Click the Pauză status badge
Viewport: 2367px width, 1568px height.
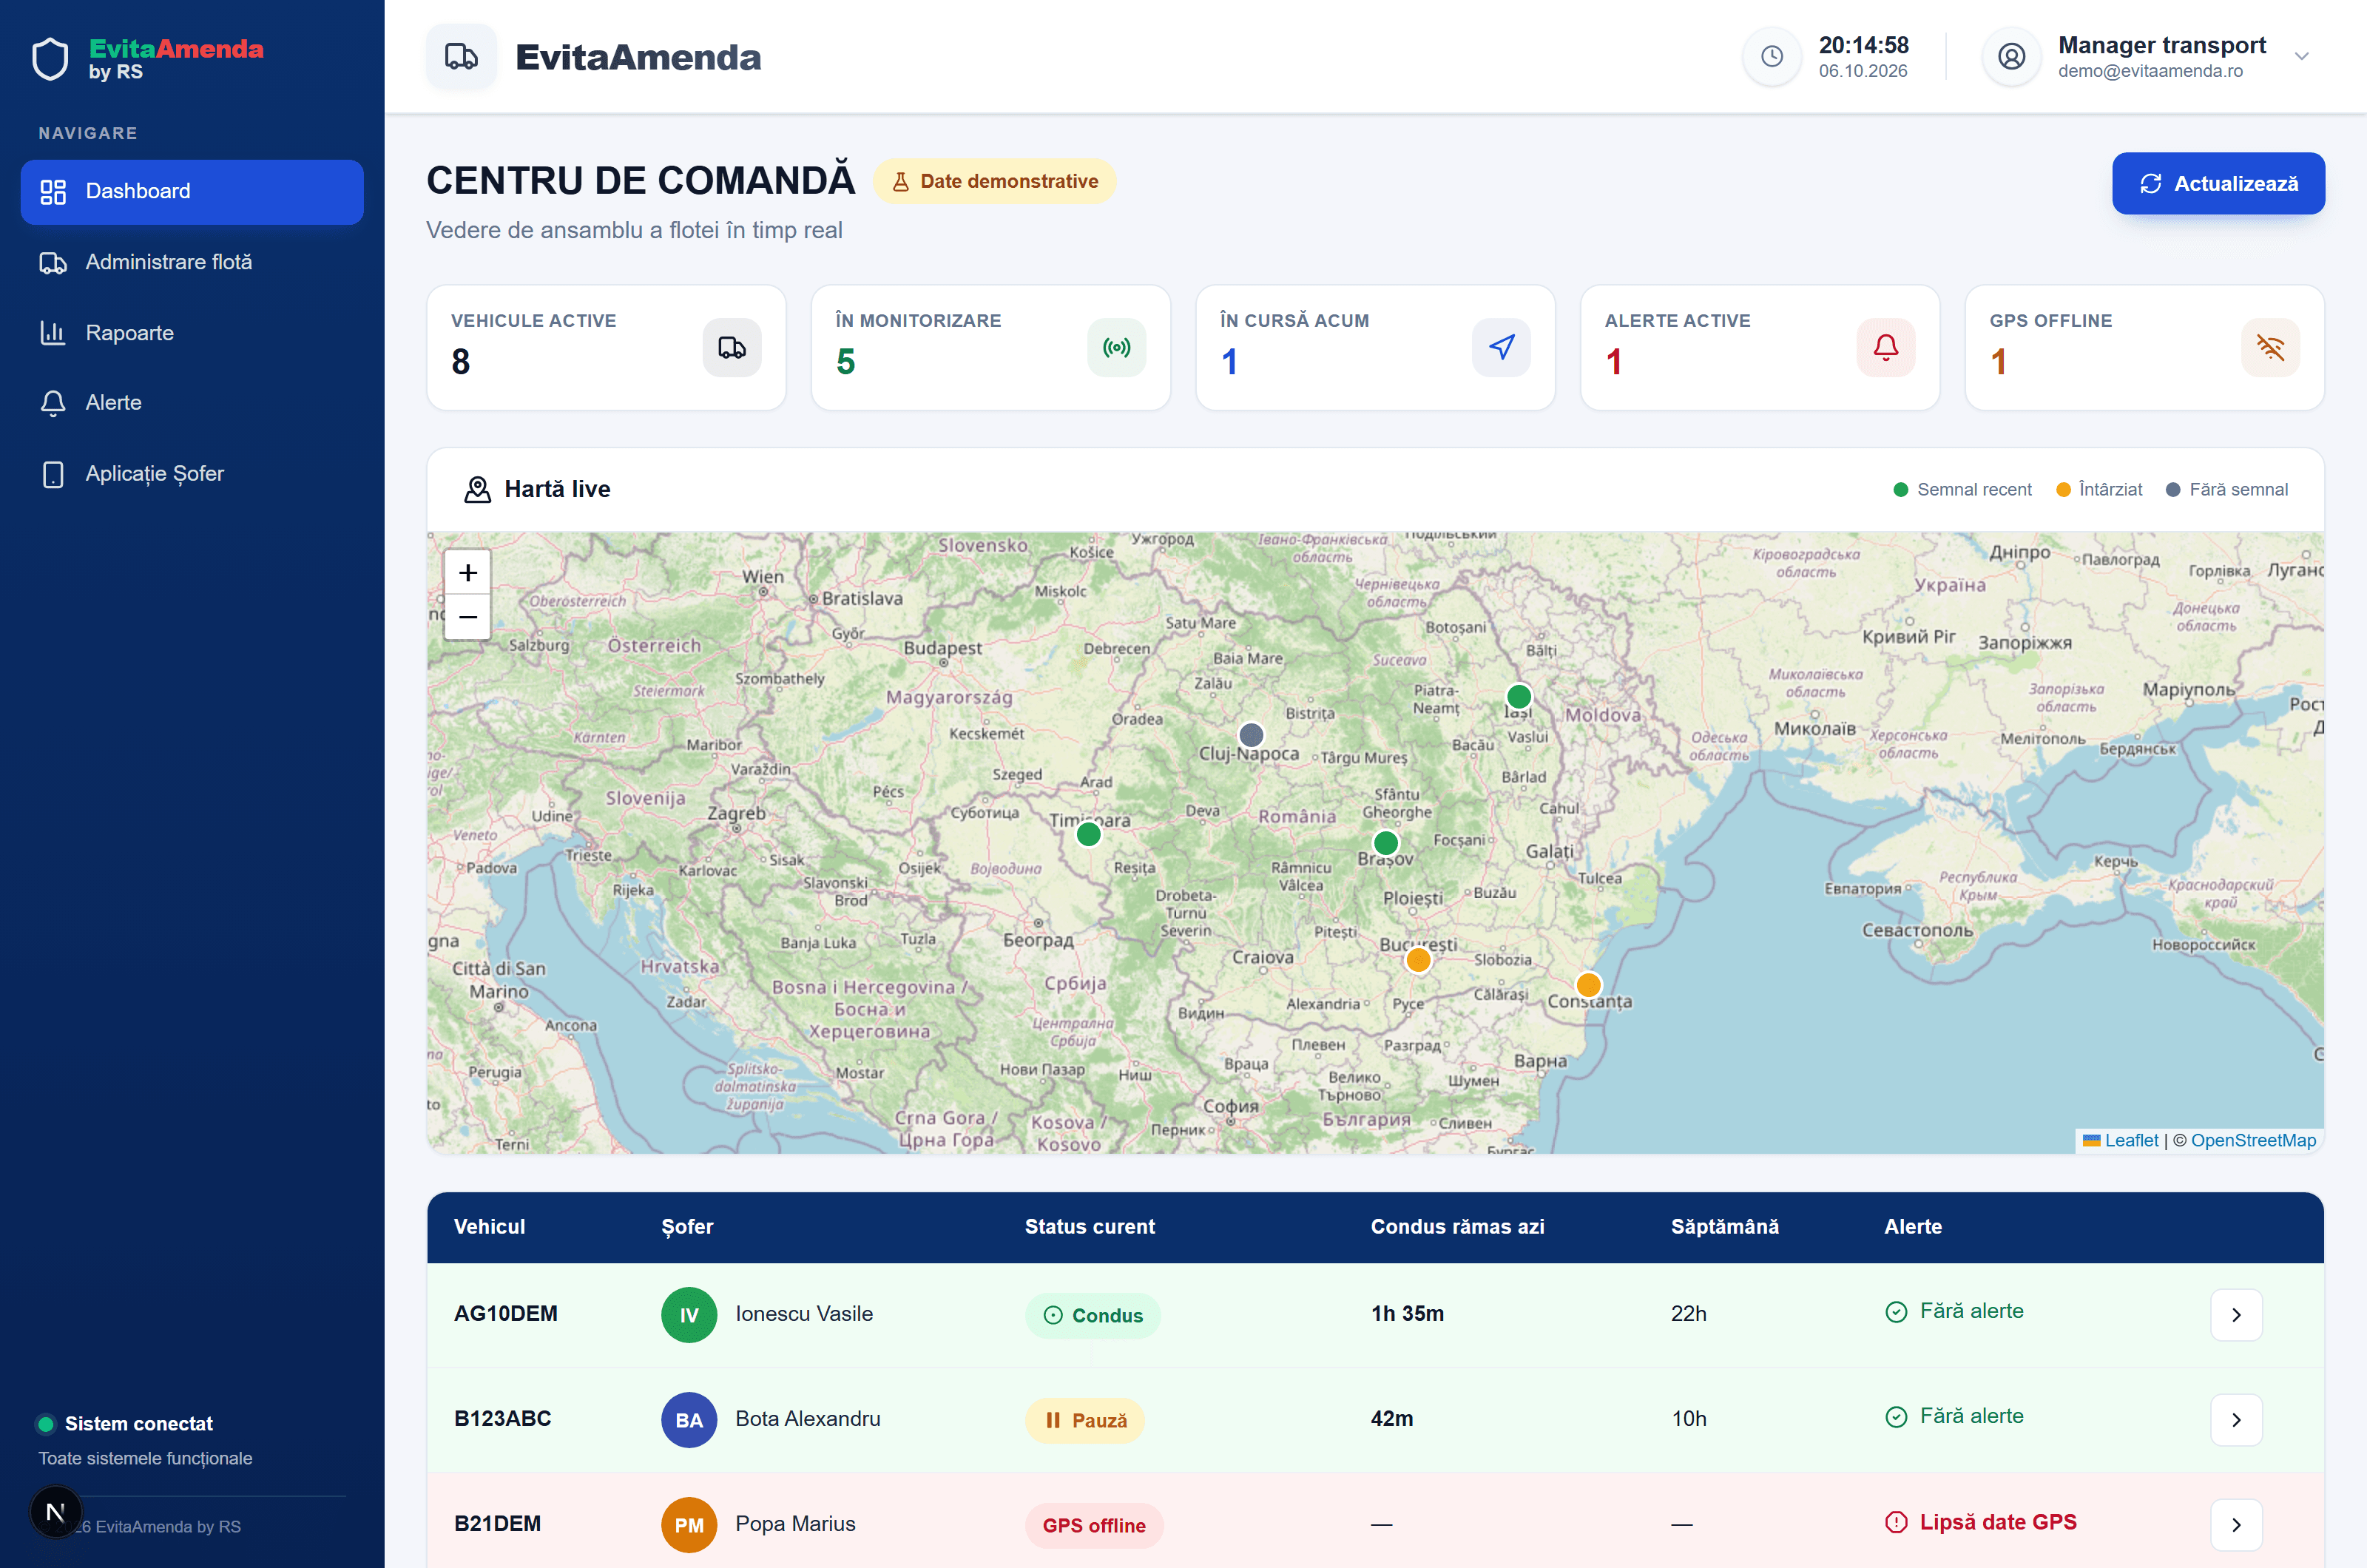click(1085, 1421)
